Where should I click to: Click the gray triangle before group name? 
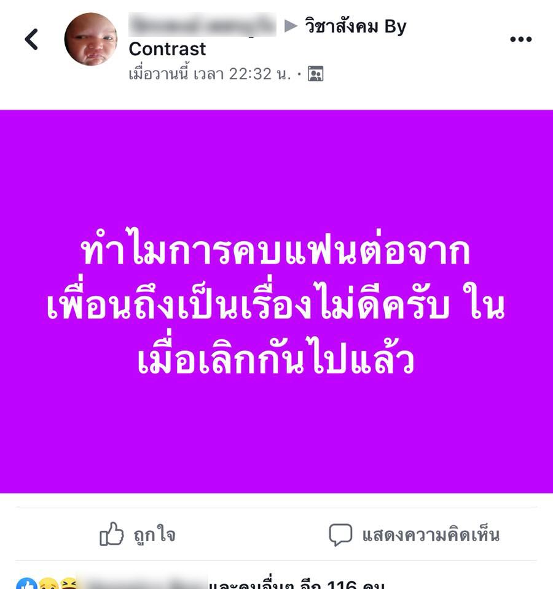291,26
